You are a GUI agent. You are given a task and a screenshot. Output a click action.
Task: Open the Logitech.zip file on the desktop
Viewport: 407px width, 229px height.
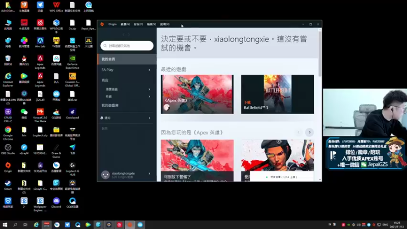[x=40, y=131]
